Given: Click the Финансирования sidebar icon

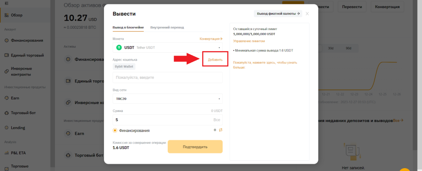Looking at the screenshot, I should point(7,40).
